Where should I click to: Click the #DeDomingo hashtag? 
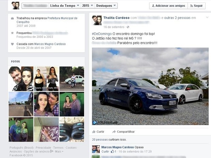click(x=102, y=34)
